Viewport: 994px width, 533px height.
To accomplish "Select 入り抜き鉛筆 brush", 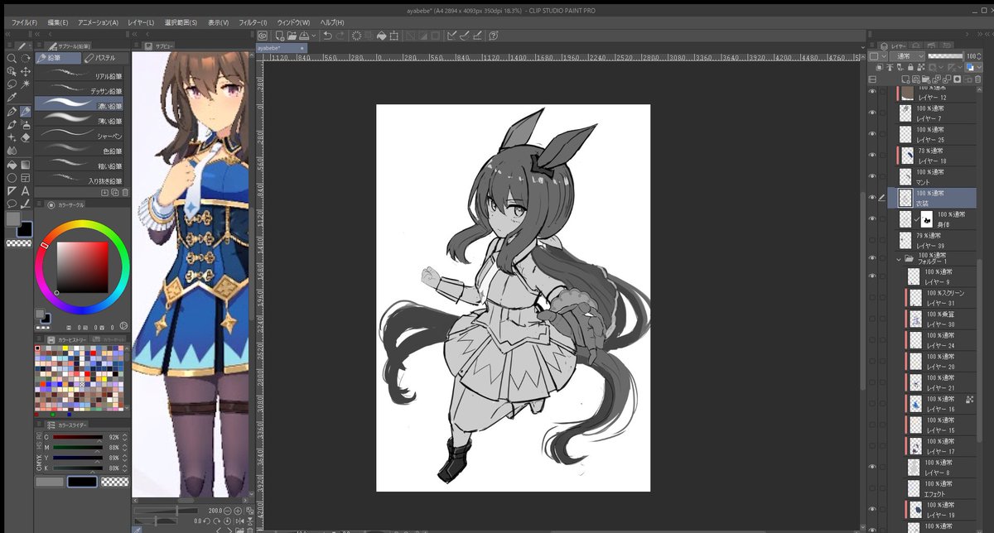I will tap(80, 180).
